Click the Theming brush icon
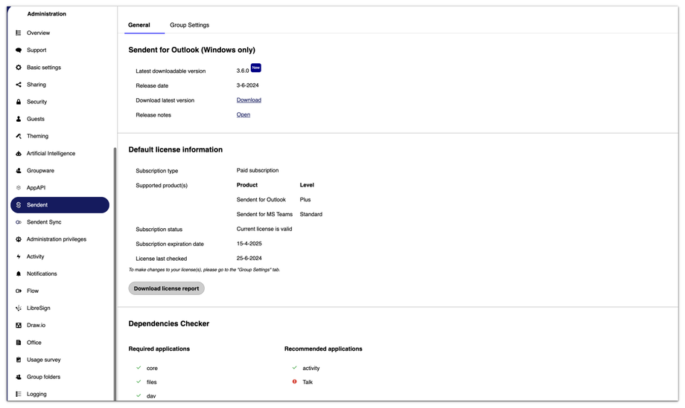 tap(19, 136)
